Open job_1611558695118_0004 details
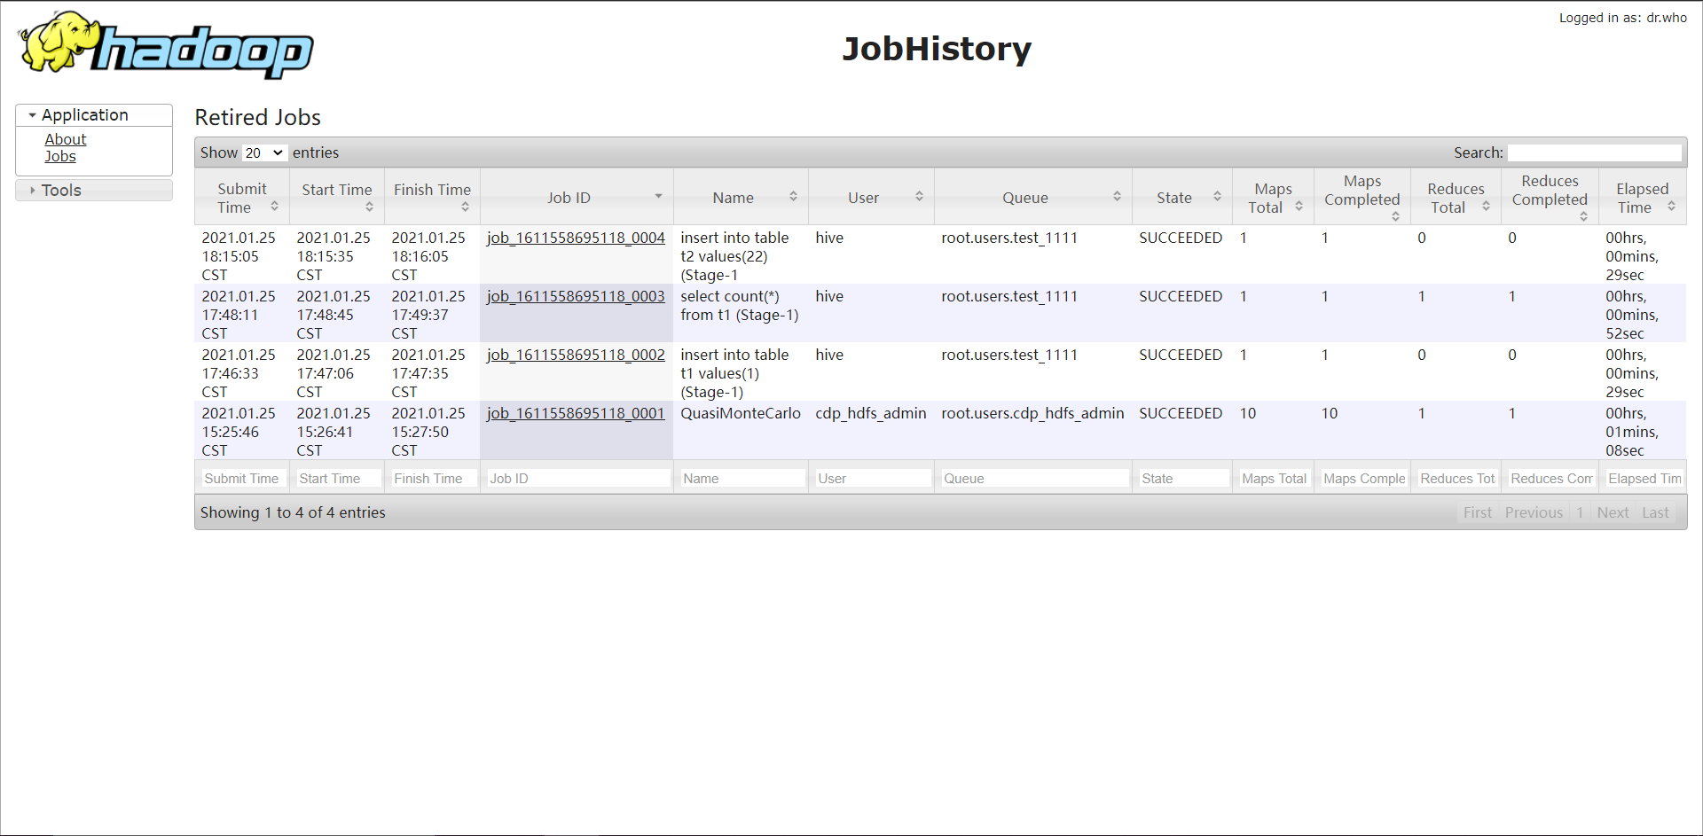 point(576,238)
